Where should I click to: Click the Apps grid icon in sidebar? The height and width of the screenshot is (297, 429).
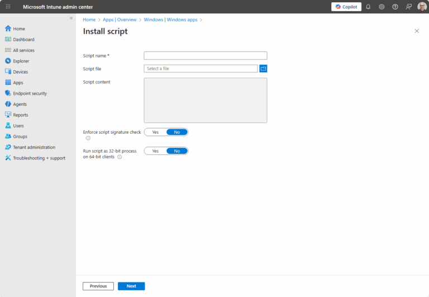[8, 82]
